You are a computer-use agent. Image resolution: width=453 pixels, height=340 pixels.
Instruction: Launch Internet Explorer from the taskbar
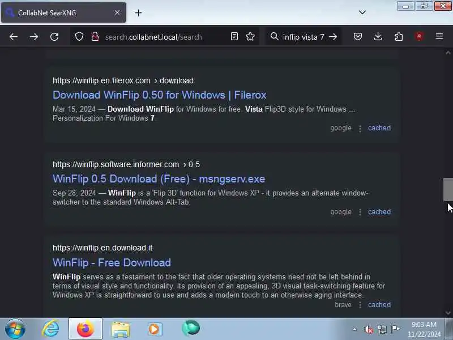click(x=50, y=329)
